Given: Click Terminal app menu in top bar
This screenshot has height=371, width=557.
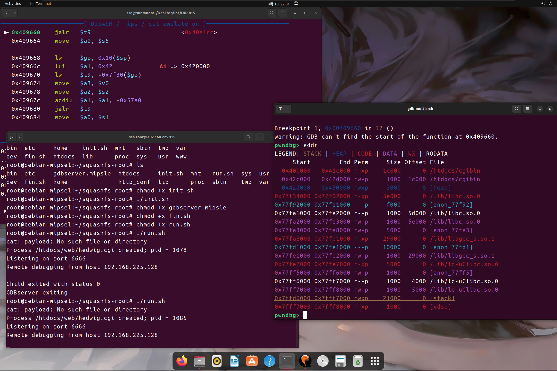Looking at the screenshot, I should (40, 4).
